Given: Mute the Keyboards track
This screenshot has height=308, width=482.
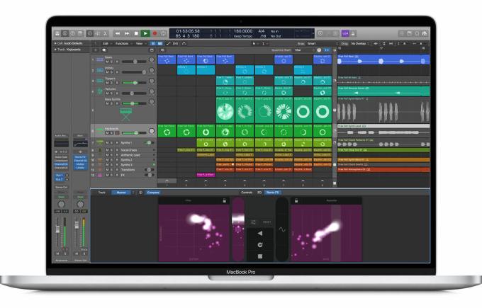Looking at the screenshot, I should click(x=107, y=133).
